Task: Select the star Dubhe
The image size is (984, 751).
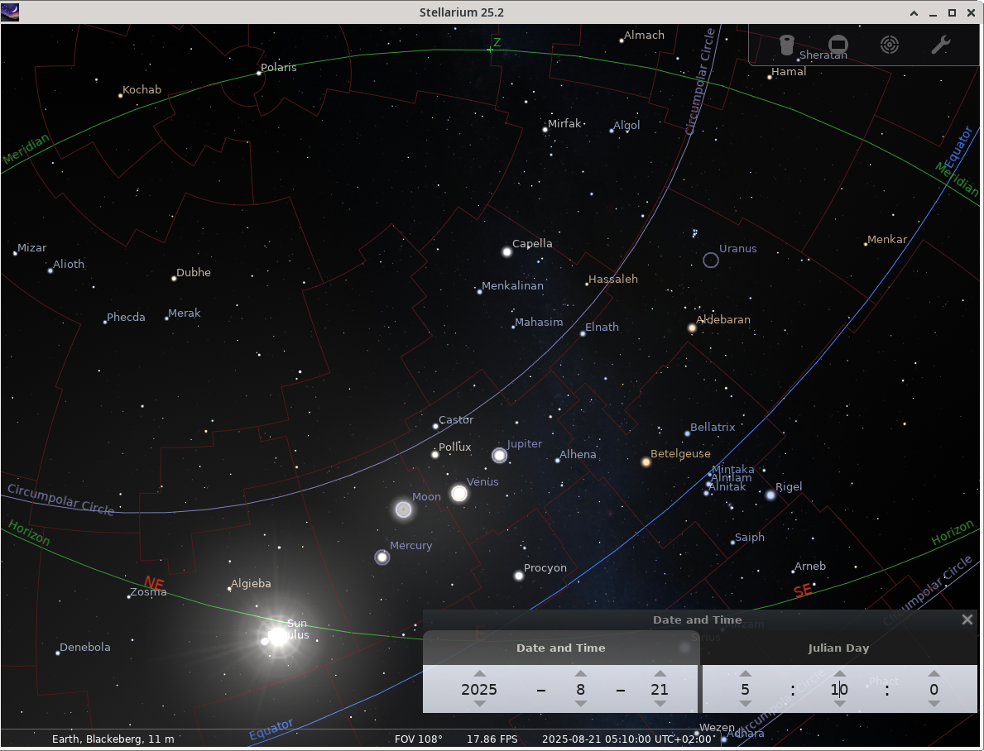Action: coord(174,279)
